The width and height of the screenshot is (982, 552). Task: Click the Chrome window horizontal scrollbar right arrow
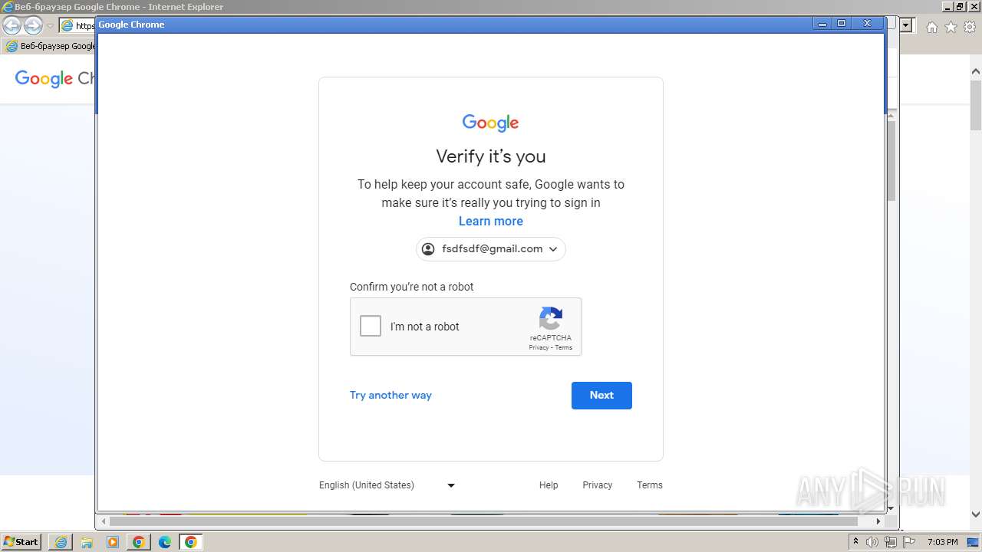(878, 521)
